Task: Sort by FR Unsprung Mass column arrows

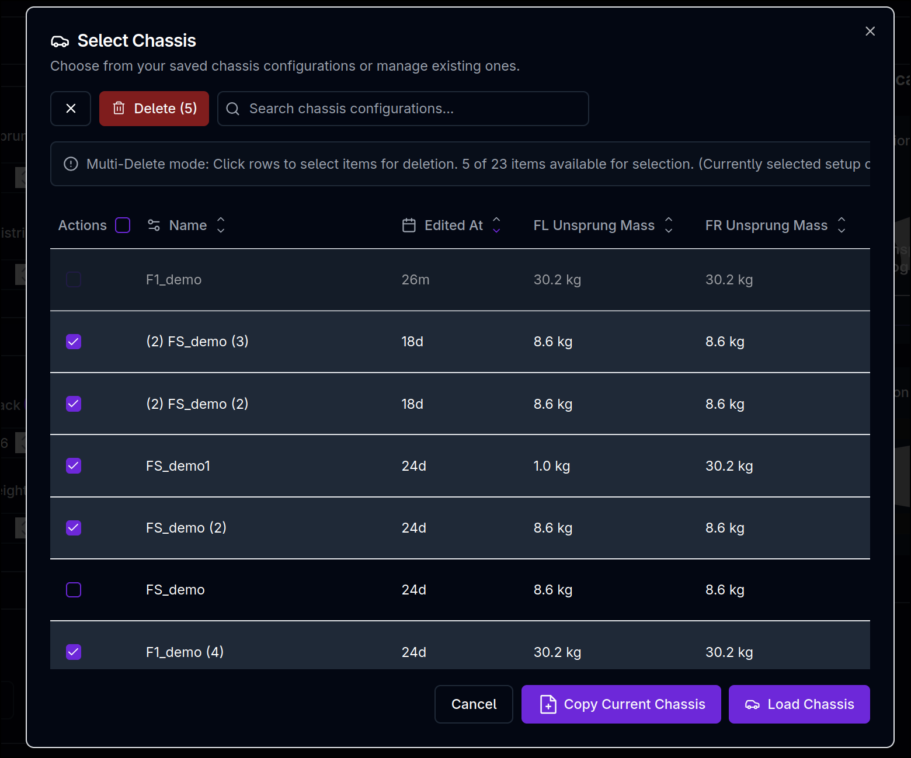Action: (x=842, y=225)
